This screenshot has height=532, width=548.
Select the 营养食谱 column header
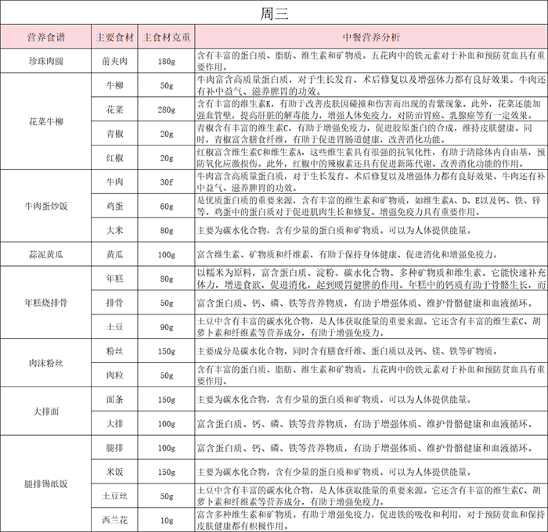tap(46, 37)
